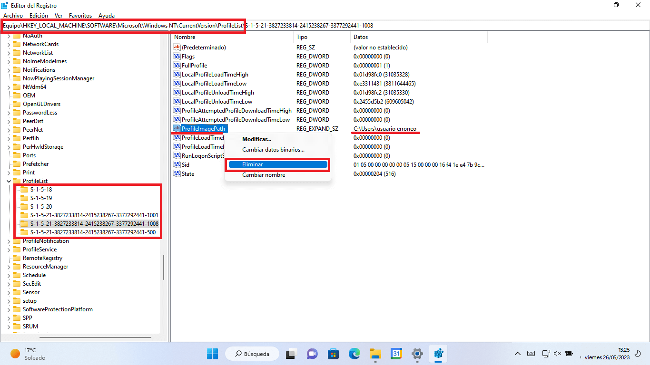
Task: Click the NetworkCards folder icon
Action: 17,44
